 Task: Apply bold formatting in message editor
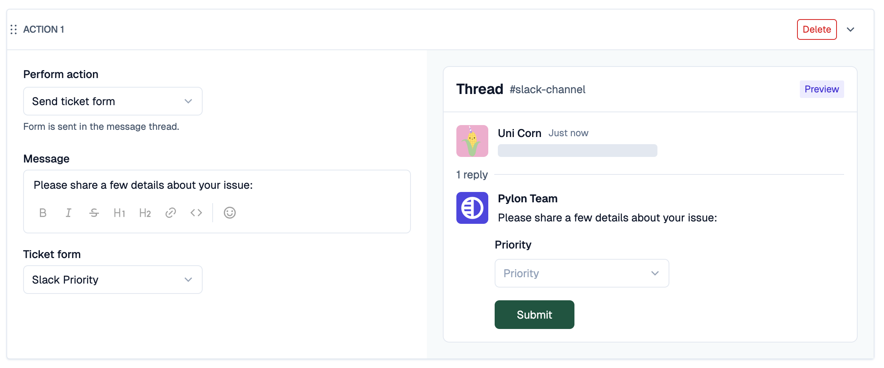(x=43, y=213)
